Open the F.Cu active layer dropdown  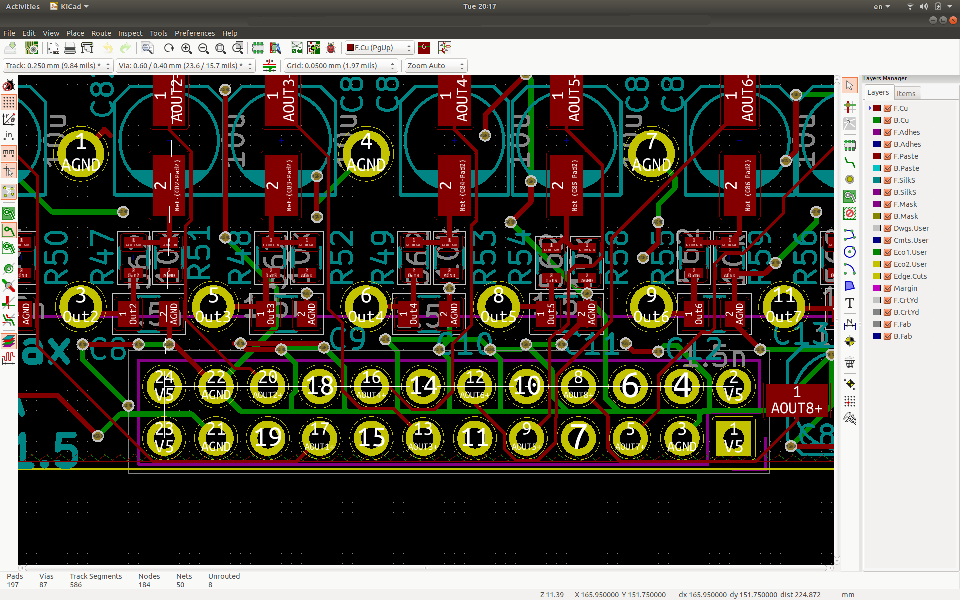click(380, 48)
